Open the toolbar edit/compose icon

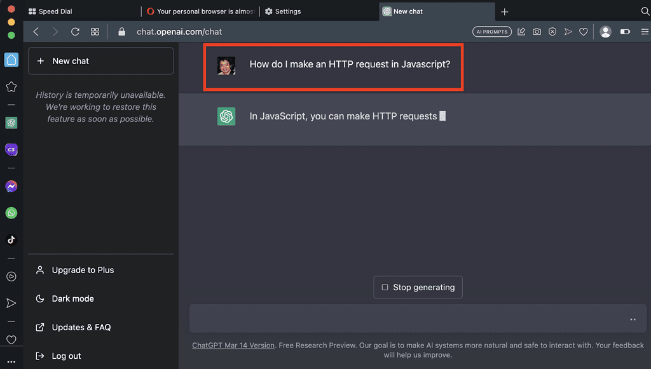[521, 32]
